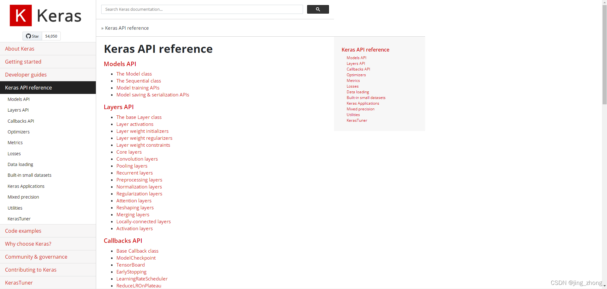The image size is (607, 289).
Task: Open Callbacks API heading link
Action: pos(123,241)
